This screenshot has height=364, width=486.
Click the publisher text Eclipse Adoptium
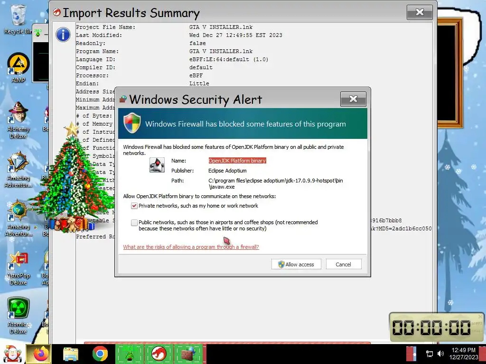pyautogui.click(x=227, y=171)
